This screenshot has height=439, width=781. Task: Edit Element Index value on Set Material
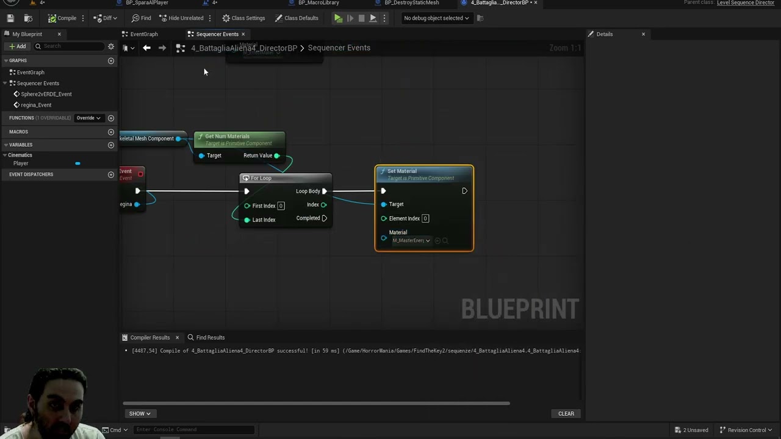pos(425,218)
